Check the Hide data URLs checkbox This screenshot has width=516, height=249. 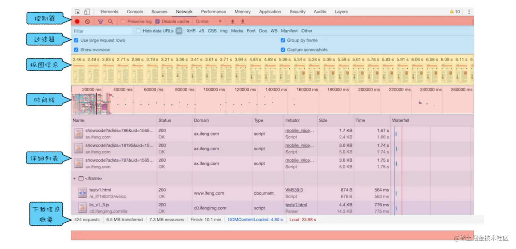click(138, 31)
